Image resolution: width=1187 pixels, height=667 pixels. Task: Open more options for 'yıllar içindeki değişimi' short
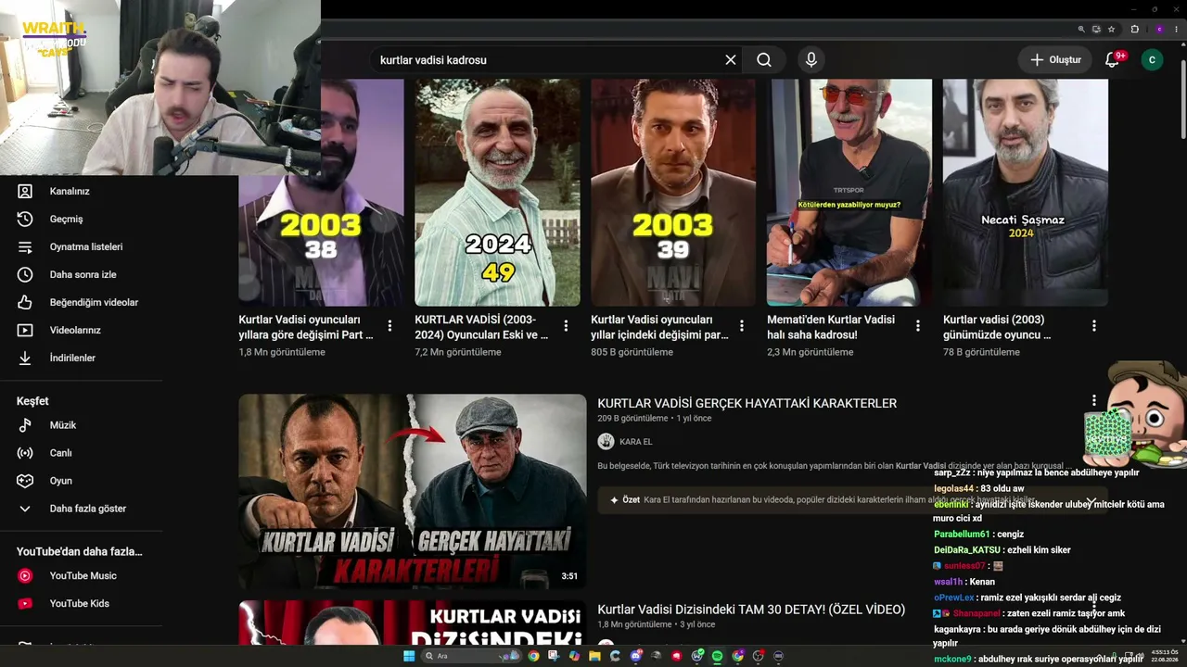coord(742,326)
